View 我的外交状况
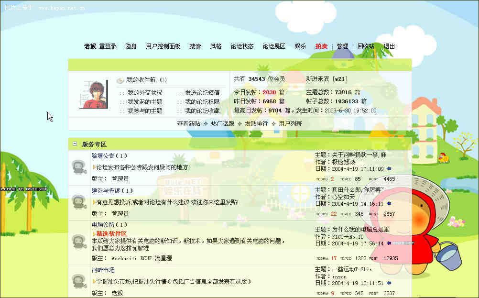The width and height of the screenshot is (479, 298). [x=145, y=92]
